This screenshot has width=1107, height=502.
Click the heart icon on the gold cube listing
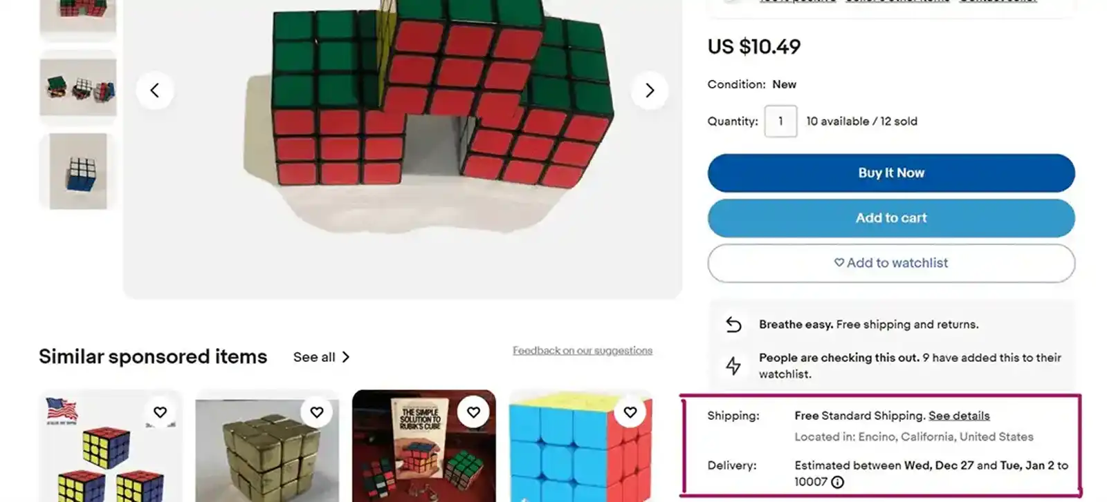coord(317,412)
